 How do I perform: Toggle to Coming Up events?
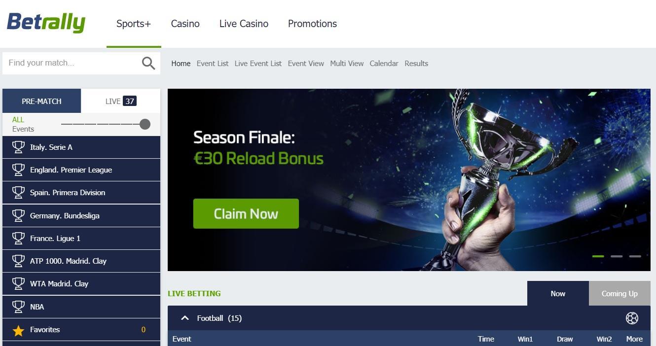click(x=620, y=293)
